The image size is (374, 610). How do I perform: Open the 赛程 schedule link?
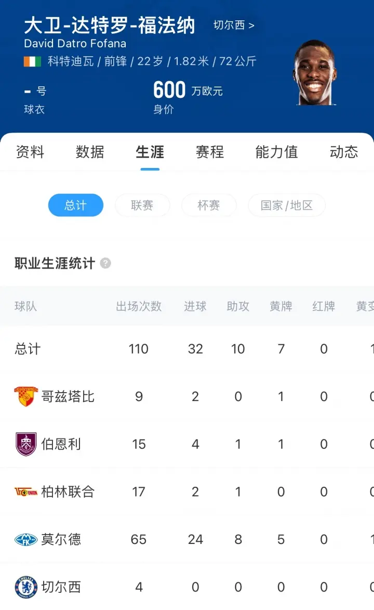[209, 152]
